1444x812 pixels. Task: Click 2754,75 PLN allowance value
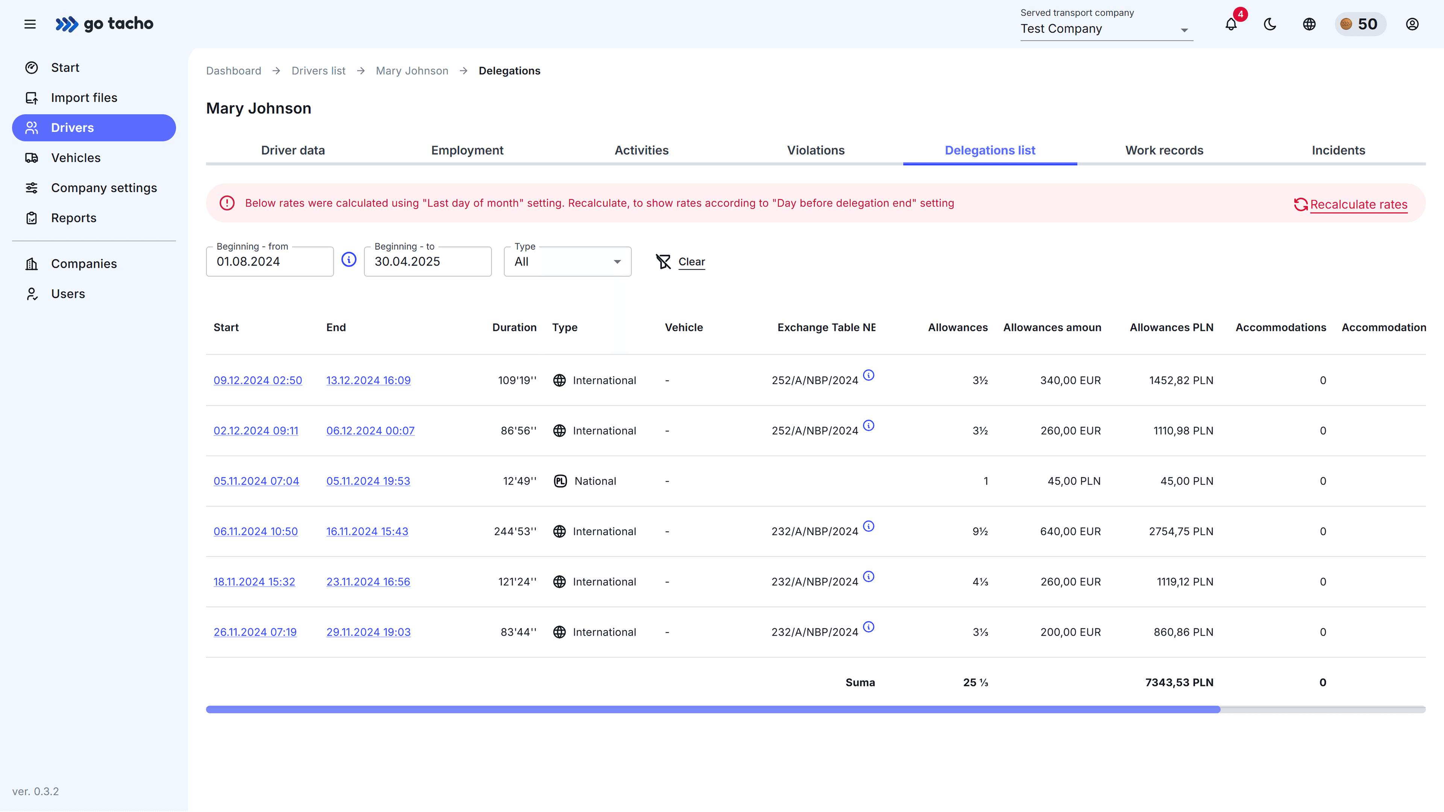[x=1181, y=532]
